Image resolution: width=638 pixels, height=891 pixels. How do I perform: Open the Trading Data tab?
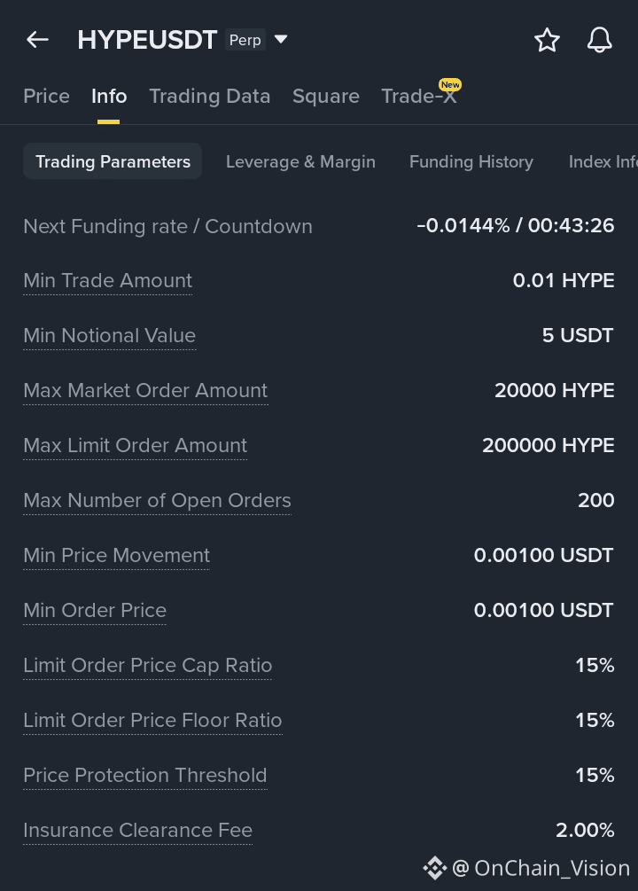click(209, 96)
